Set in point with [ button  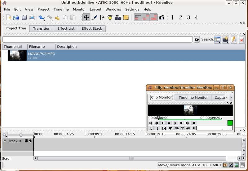[151, 128]
